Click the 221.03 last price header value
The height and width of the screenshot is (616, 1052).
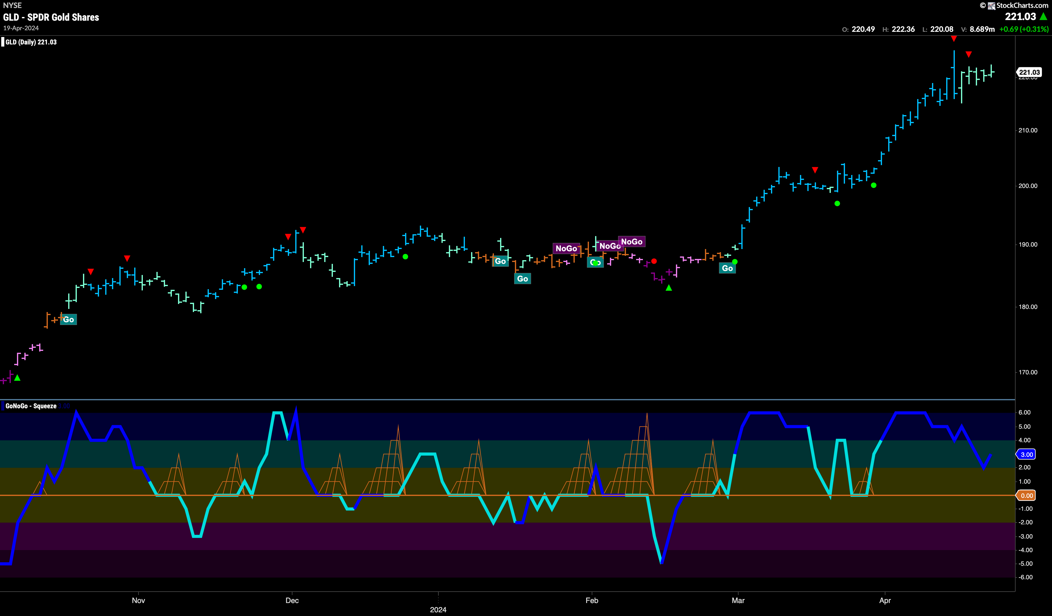pyautogui.click(x=1020, y=16)
